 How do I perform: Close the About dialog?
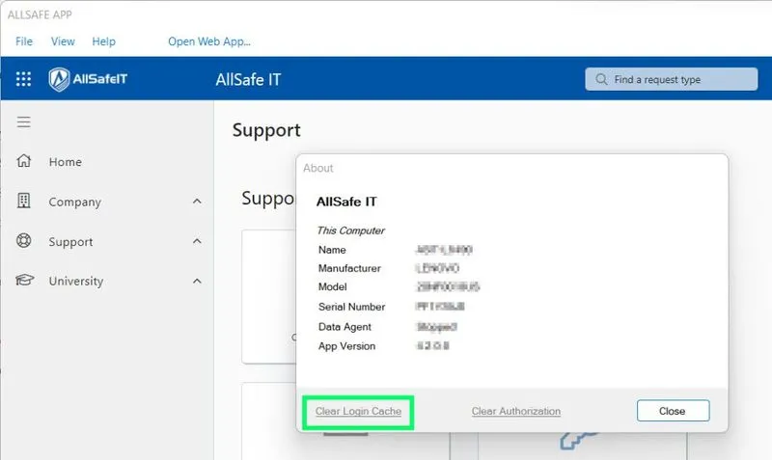tap(673, 411)
